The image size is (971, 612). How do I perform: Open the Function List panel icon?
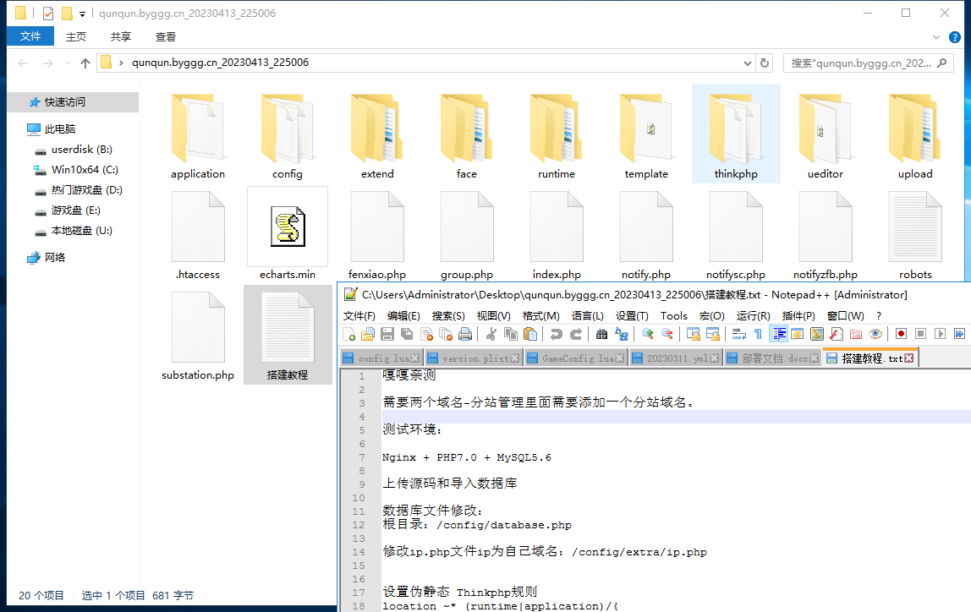(836, 334)
